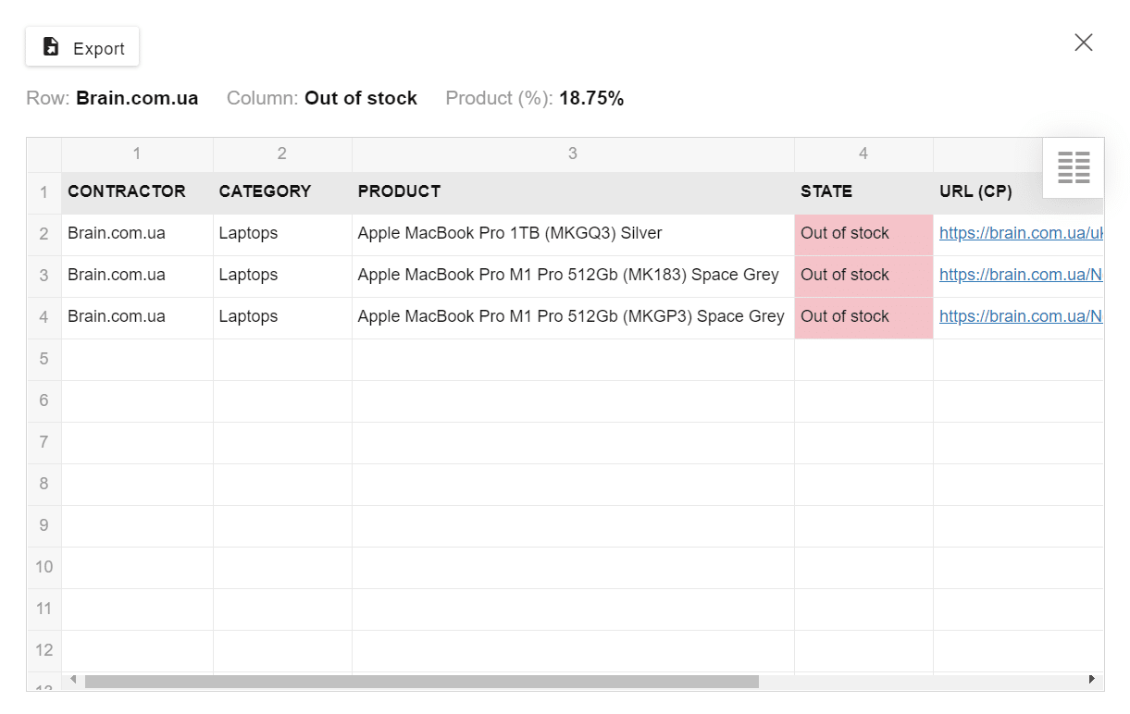Select the CONTRACTOR header cell
1130x714 pixels.
click(x=137, y=191)
